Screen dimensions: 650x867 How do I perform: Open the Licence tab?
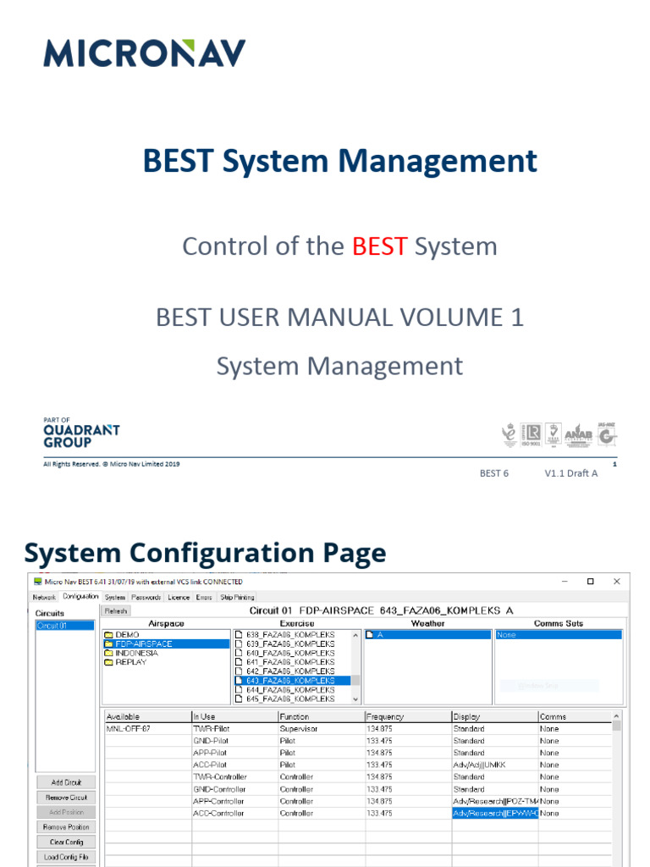point(179,597)
